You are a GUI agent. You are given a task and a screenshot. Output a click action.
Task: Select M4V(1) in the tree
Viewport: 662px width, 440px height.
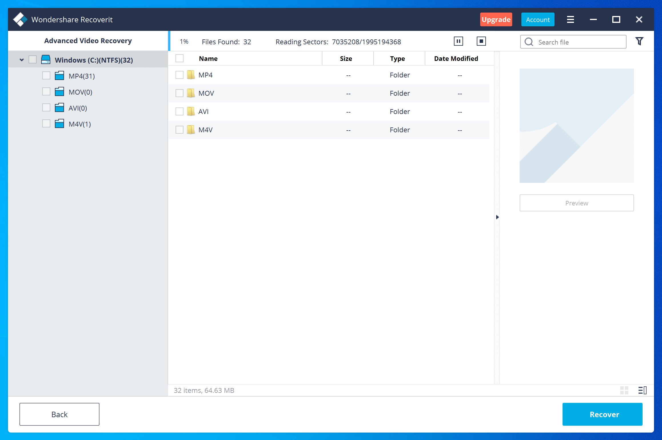coord(80,124)
